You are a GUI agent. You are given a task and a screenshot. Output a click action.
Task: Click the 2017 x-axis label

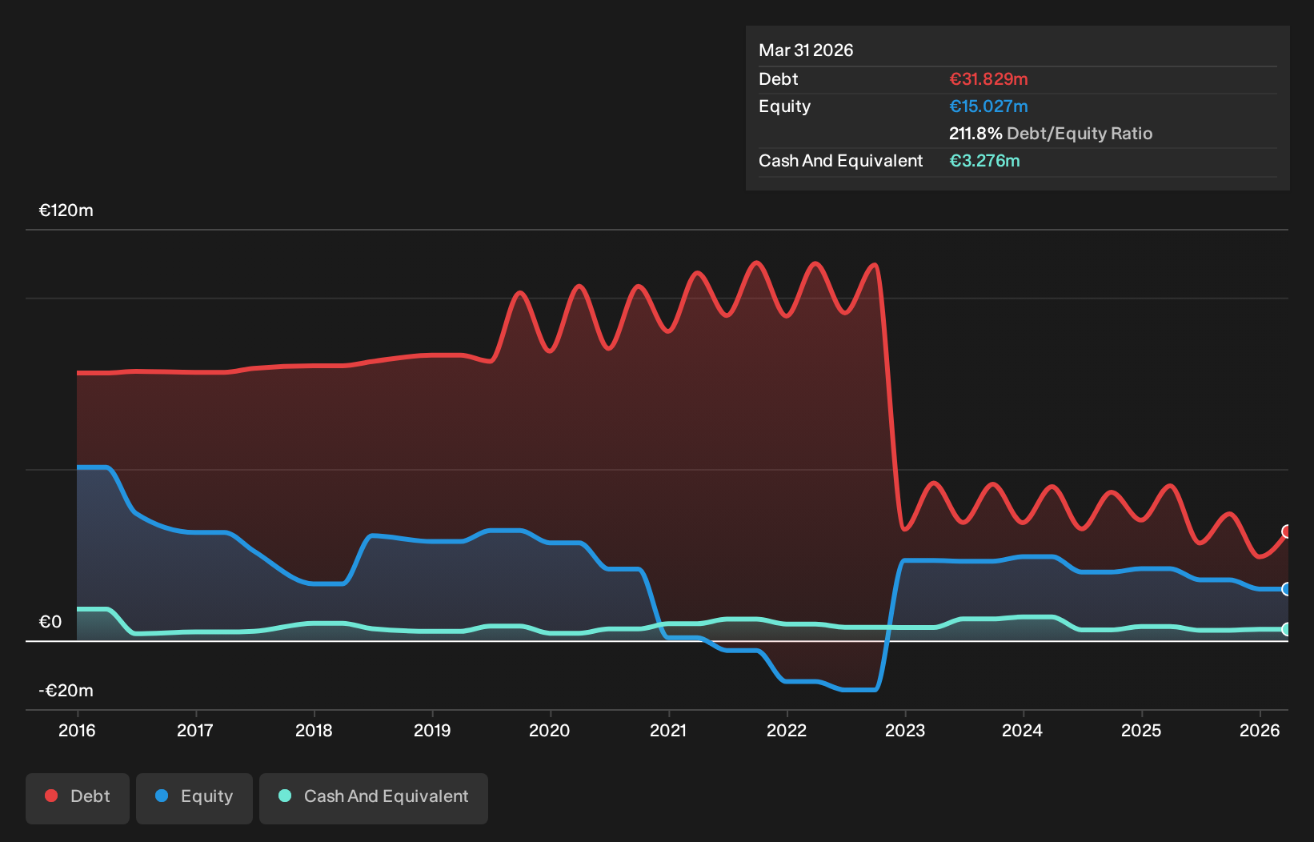(195, 730)
